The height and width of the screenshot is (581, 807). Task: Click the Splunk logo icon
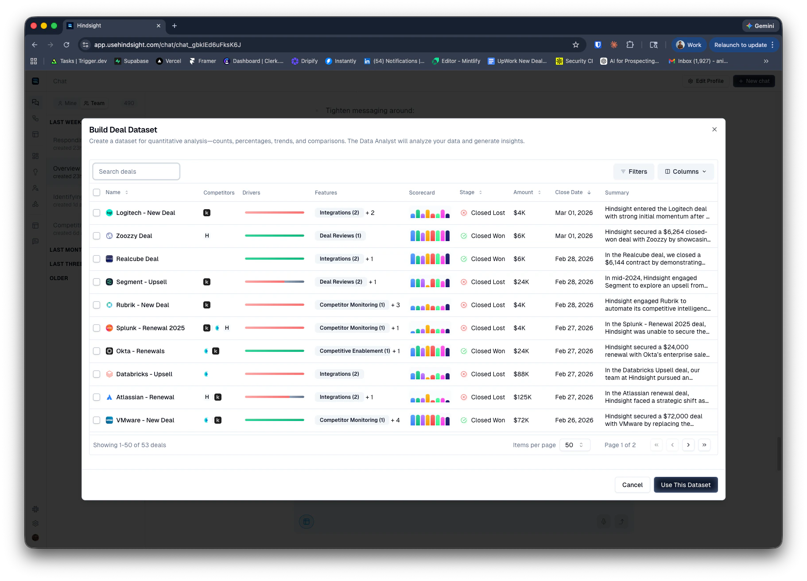click(109, 328)
